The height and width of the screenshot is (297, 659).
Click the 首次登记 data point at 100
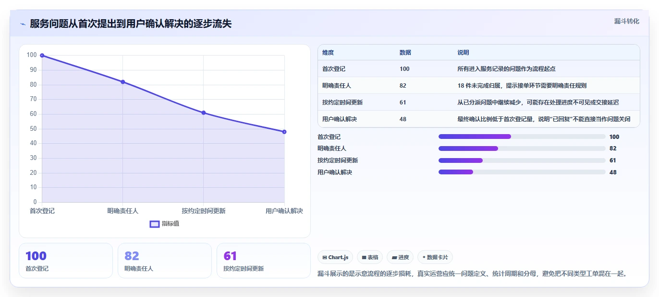pyautogui.click(x=42, y=56)
